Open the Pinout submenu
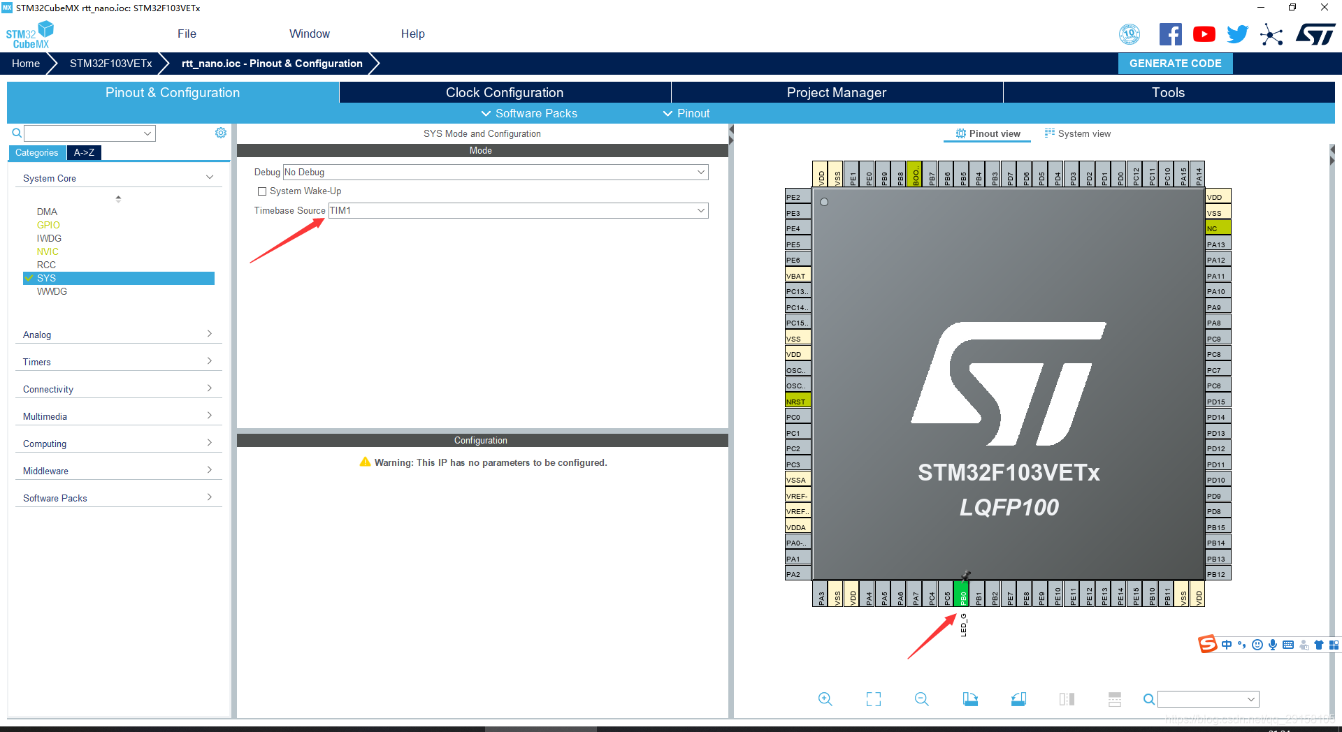This screenshot has width=1342, height=732. click(x=686, y=113)
